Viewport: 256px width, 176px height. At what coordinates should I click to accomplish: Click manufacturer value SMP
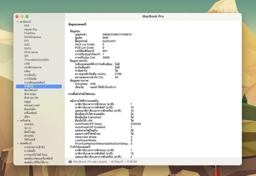point(106,38)
